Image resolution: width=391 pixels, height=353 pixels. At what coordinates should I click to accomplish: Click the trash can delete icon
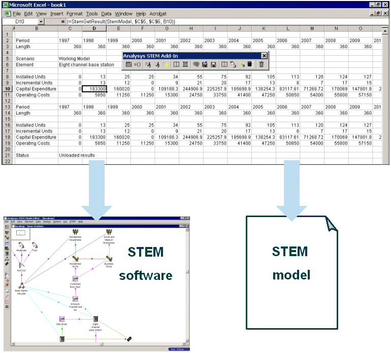(262, 64)
